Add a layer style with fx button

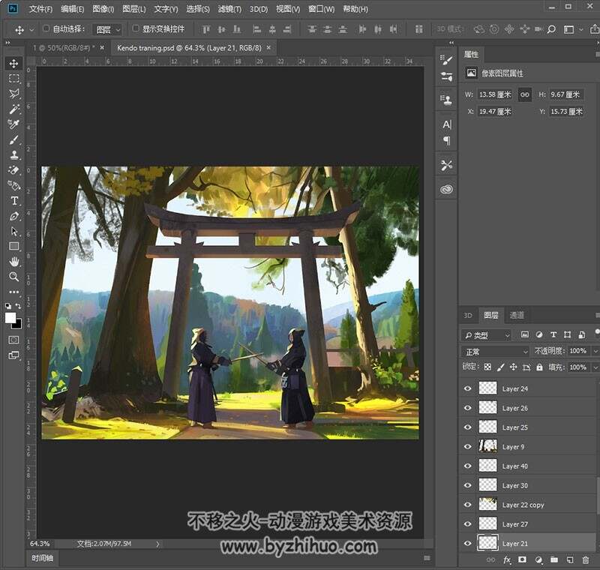(508, 560)
